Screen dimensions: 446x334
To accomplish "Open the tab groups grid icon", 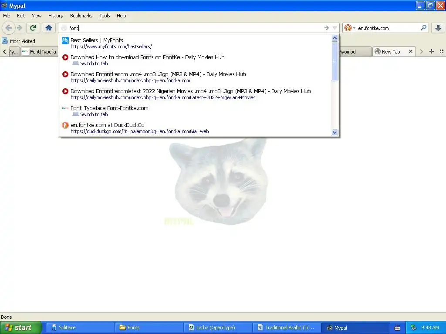I will click(x=442, y=51).
